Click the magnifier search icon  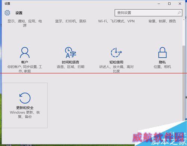[179, 13]
